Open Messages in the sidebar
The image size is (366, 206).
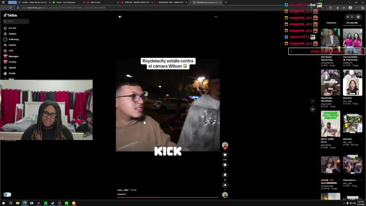click(11, 56)
